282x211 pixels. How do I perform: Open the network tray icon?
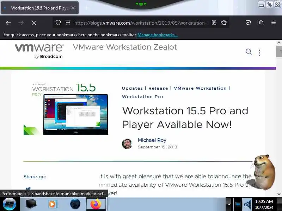tap(238, 204)
